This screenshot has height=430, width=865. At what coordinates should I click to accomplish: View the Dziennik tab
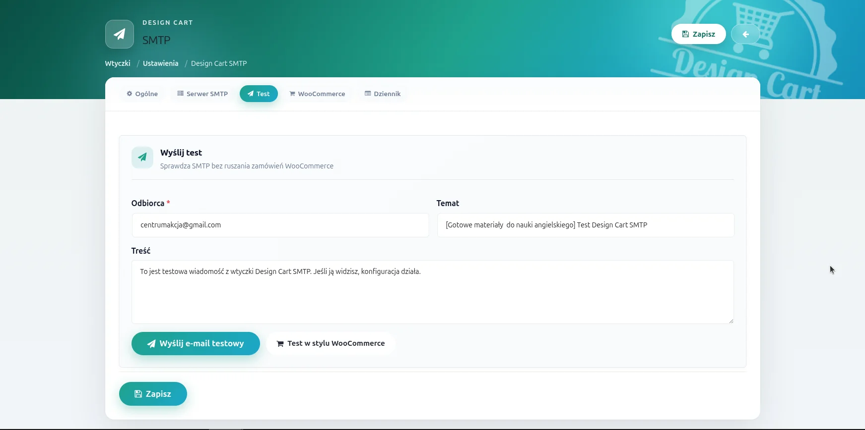pyautogui.click(x=383, y=94)
